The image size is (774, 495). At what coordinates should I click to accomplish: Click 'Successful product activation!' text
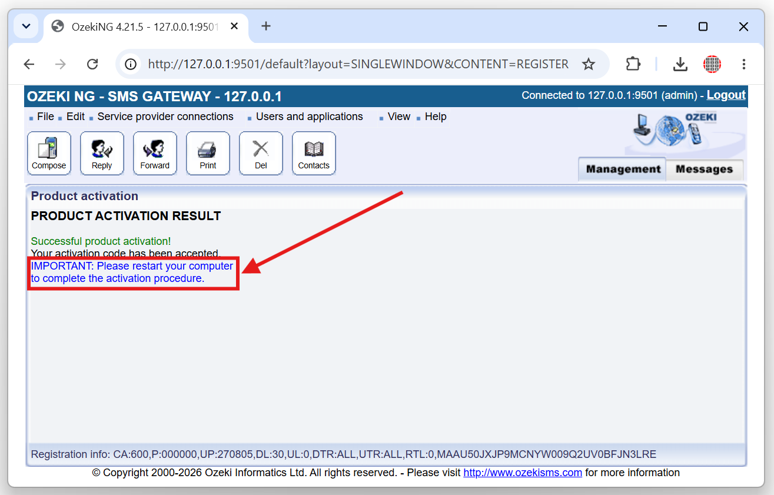(101, 241)
